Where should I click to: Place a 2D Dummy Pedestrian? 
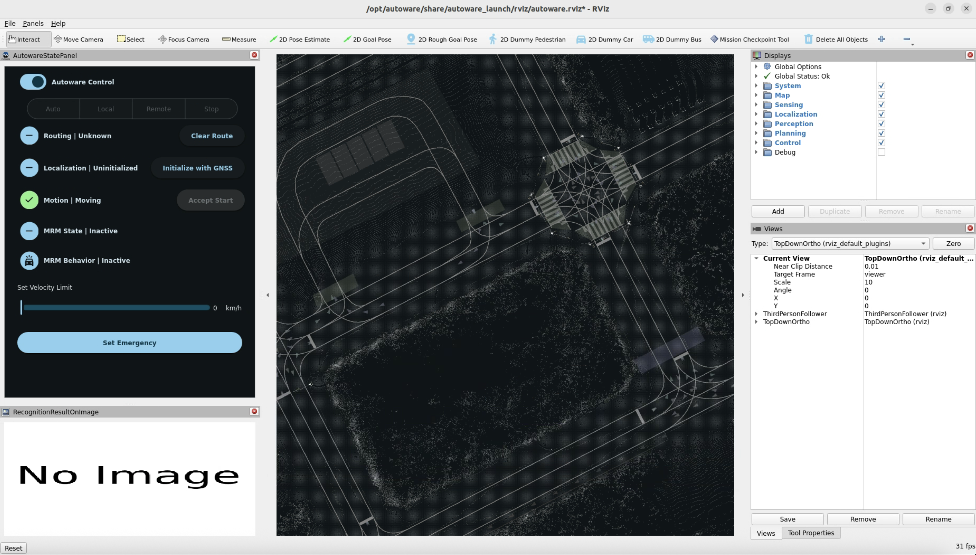tap(527, 39)
